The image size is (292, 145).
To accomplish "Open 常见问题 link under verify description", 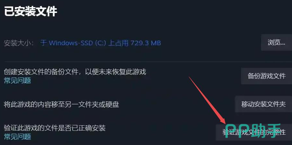I will coord(17,137).
